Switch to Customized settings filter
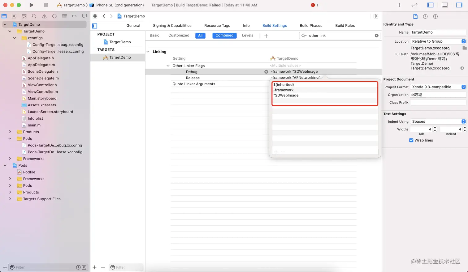Image resolution: width=468 pixels, height=272 pixels. [x=179, y=36]
